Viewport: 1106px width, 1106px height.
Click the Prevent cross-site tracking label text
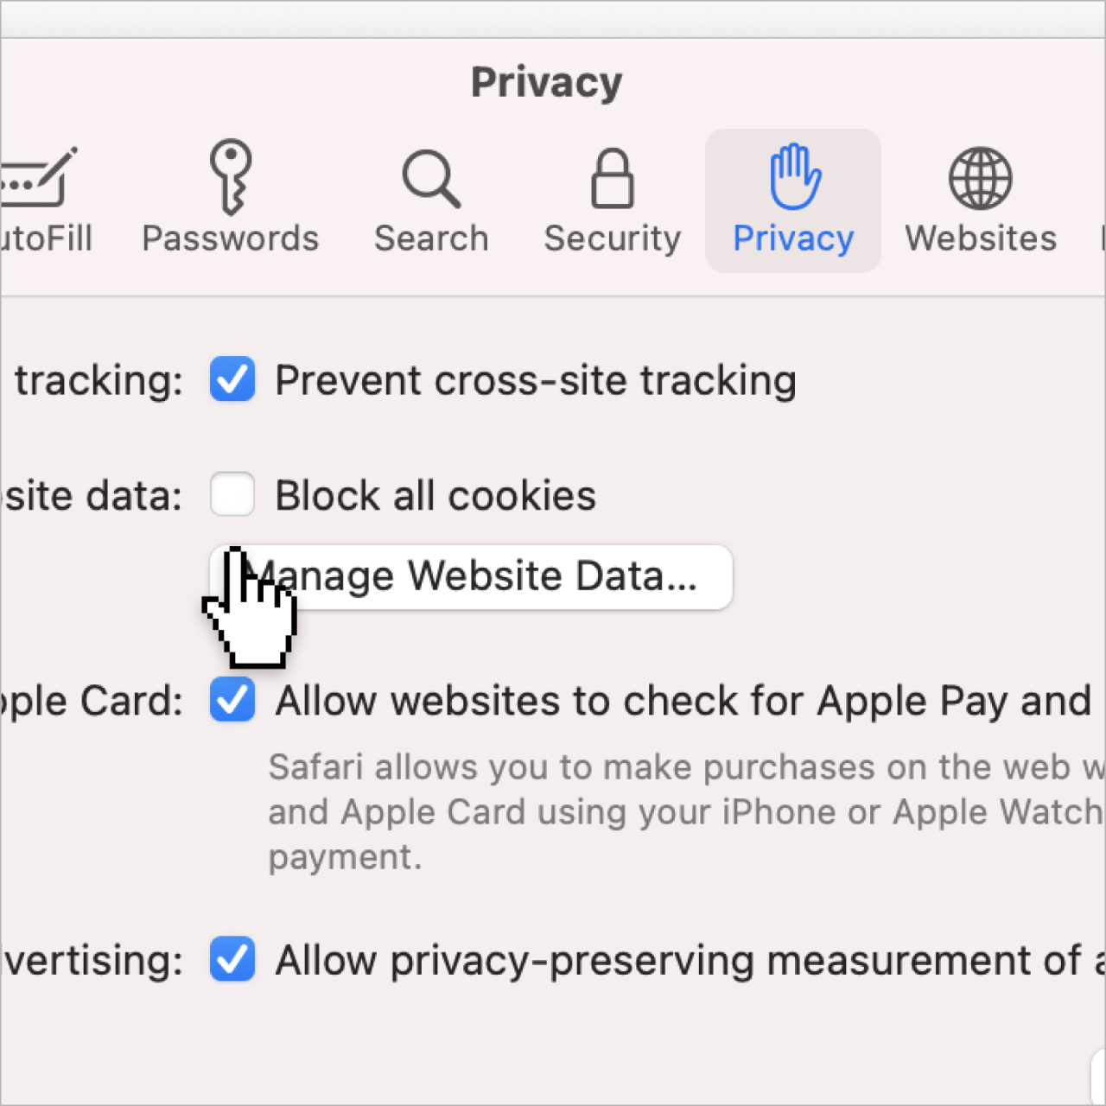[x=536, y=381]
